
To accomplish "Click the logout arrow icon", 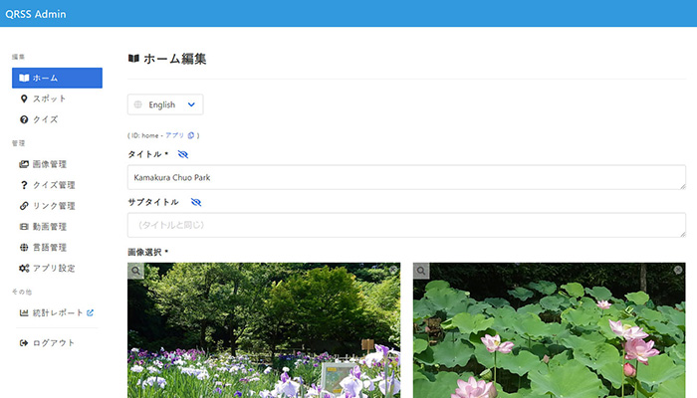I will [24, 343].
